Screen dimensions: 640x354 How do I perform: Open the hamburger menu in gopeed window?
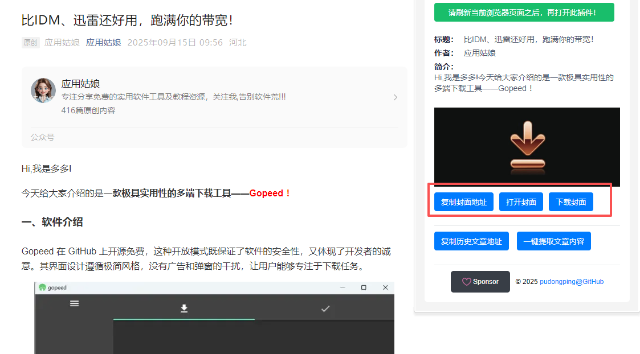[74, 303]
